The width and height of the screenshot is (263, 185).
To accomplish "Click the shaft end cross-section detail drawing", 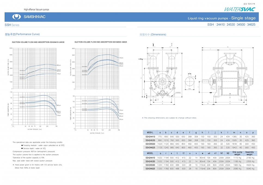I will tap(190, 81).
